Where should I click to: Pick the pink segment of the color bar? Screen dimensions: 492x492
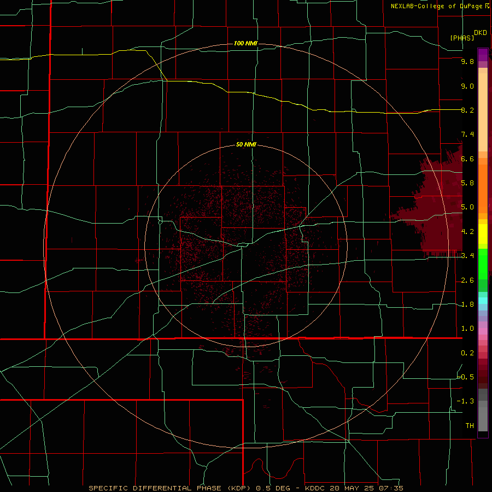[483, 331]
